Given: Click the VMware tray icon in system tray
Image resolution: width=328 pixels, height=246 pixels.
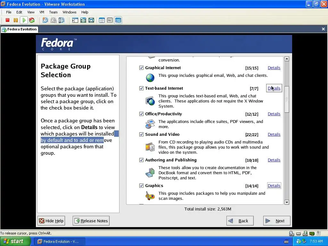Looking at the screenshot, I should tap(298, 242).
